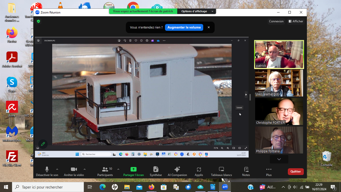This screenshot has width=341, height=192.
Task: Open Mail app from taskbar
Action: [139, 187]
